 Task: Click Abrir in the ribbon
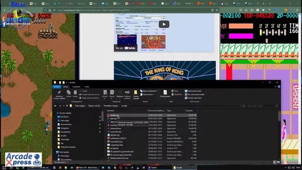click(175, 91)
